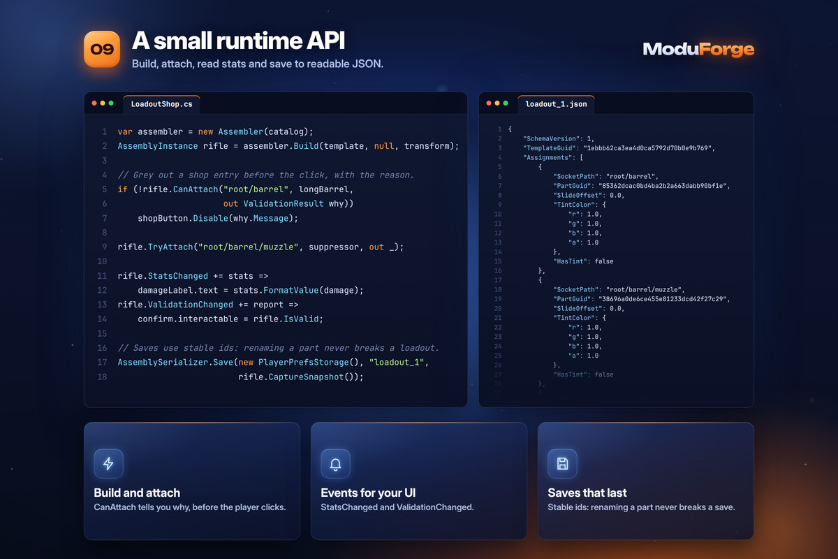Click the PartGuid line starting '38696a0de6ce'
Image resolution: width=838 pixels, height=559 pixels.
pyautogui.click(x=641, y=299)
